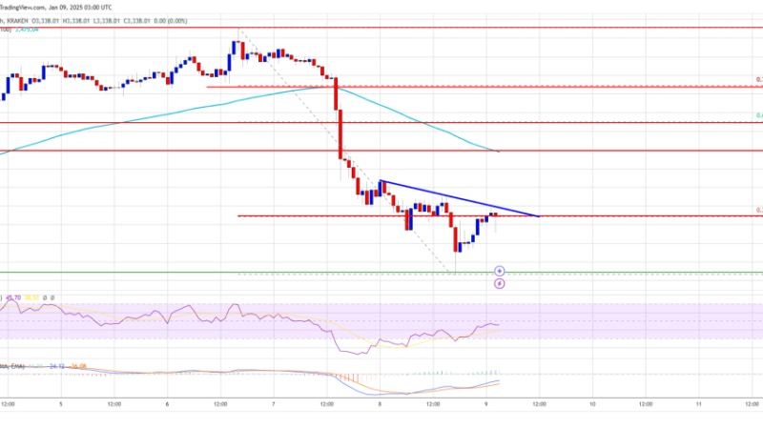Click the 0.00 (0.00%) change value
The width and height of the screenshot is (763, 429).
point(171,21)
